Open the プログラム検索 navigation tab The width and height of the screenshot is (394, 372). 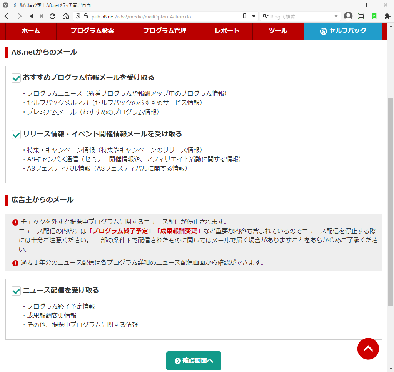pos(92,31)
